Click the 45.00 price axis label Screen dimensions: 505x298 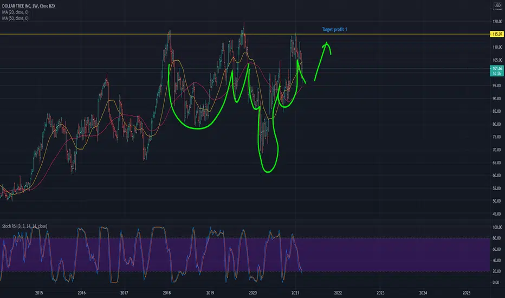point(497,214)
